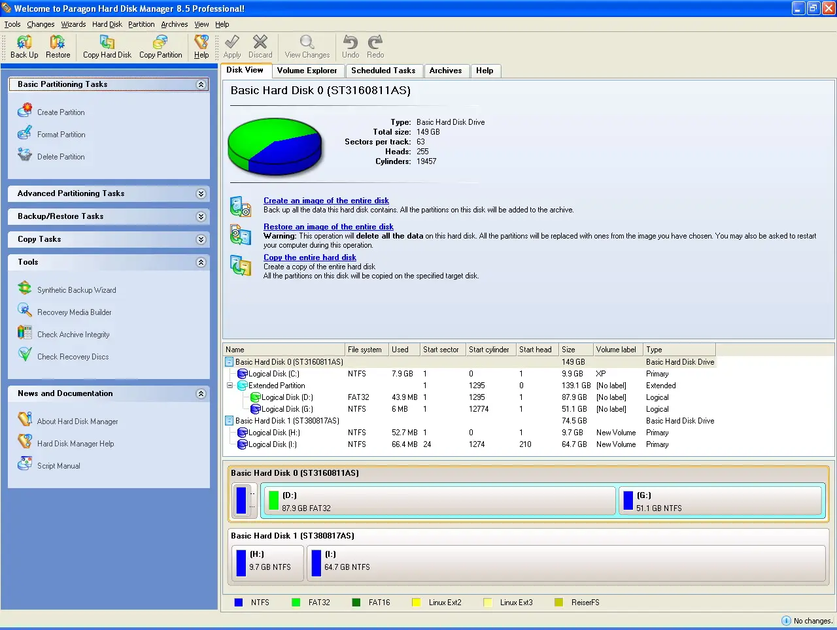The width and height of the screenshot is (837, 630).
Task: Click the Format Partition icon in sidebar
Action: pos(25,133)
